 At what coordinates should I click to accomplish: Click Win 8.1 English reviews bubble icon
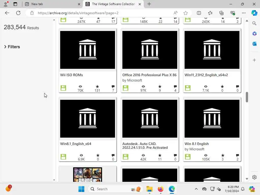237,155
